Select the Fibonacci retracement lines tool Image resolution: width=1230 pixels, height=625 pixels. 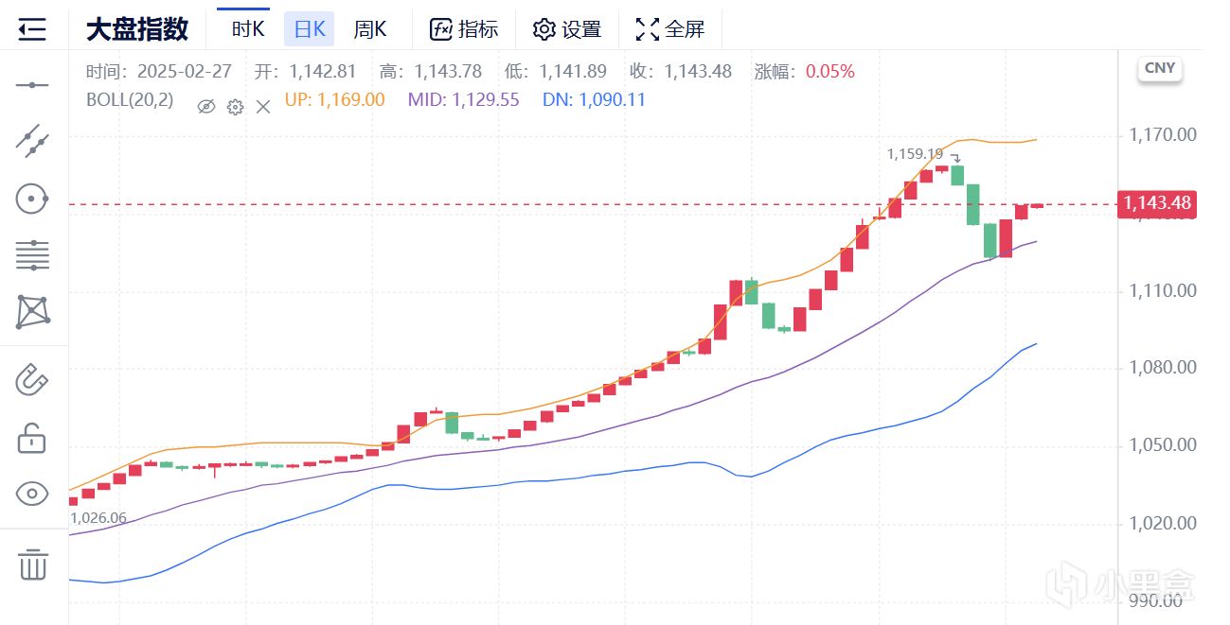tap(32, 254)
